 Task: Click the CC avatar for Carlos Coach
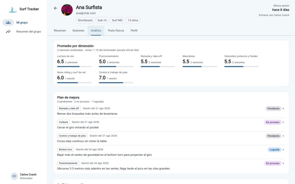point(14,176)
